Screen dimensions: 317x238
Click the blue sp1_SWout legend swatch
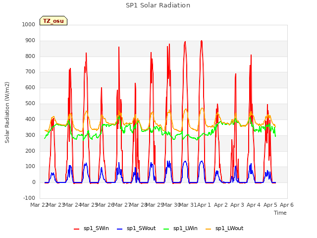[119, 229]
